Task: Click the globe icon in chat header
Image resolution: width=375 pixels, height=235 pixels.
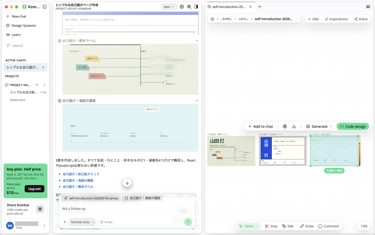Action: (189, 7)
